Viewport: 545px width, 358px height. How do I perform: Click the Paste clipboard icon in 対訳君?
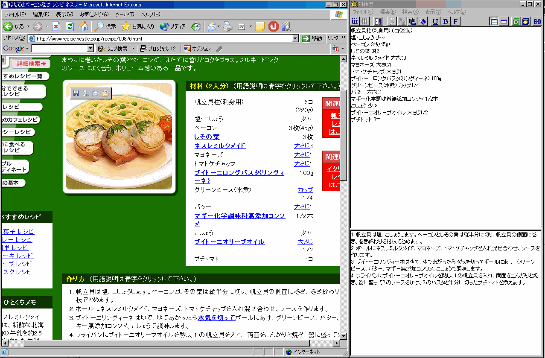click(412, 21)
